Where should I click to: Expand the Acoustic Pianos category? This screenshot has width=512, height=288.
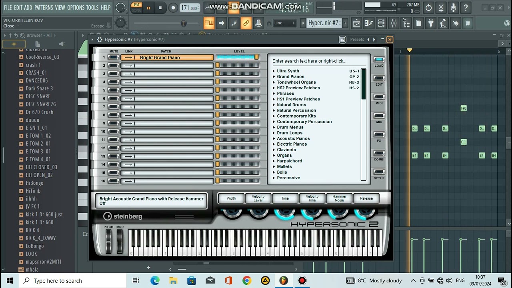coord(274,138)
